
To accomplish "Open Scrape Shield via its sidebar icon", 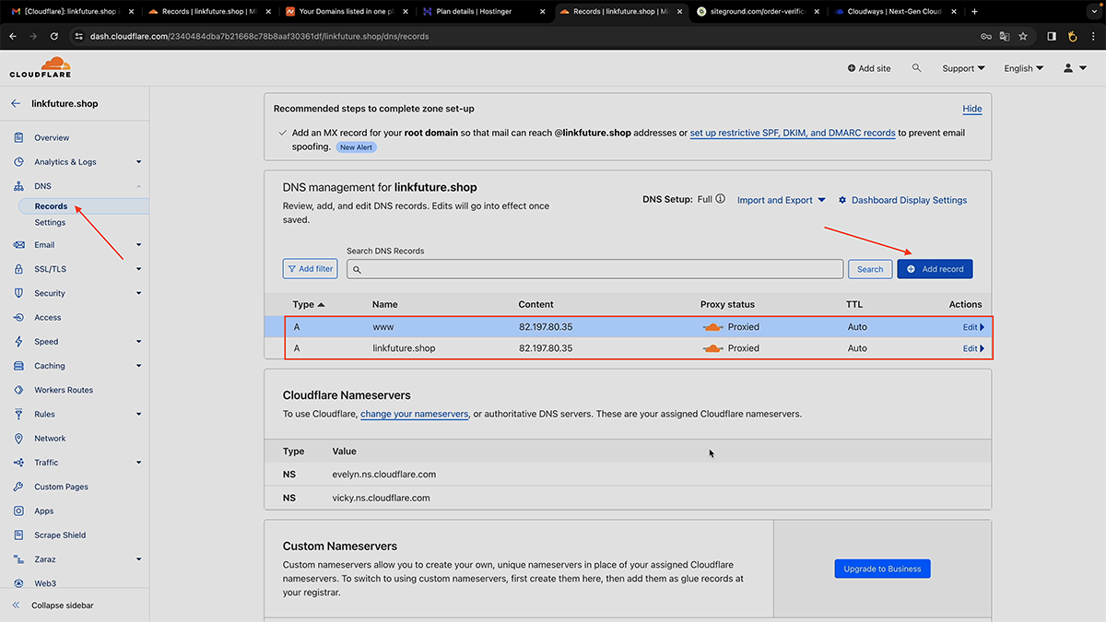I will click(18, 534).
